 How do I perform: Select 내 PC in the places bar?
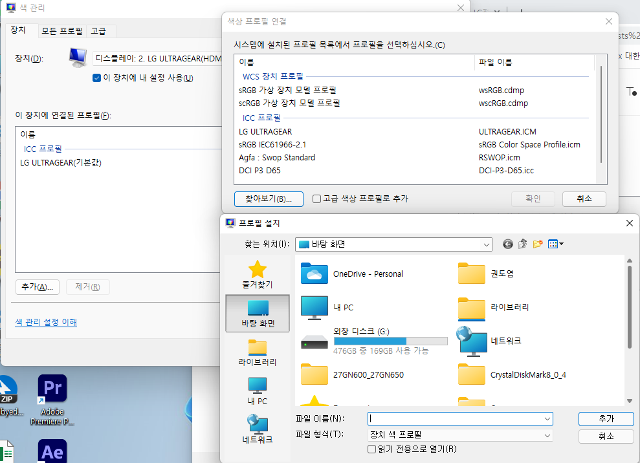tap(258, 391)
